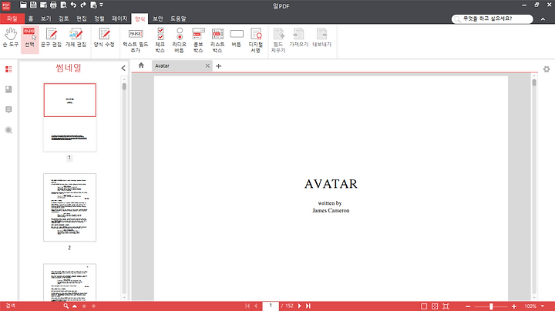Viewport: 555px width, 311px height.
Task: Add a text field (텍스트 필드 추가)
Action: pyautogui.click(x=136, y=41)
